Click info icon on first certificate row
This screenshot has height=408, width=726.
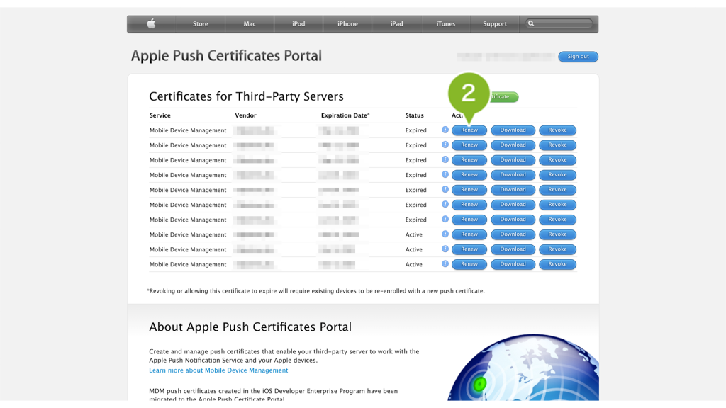point(445,130)
